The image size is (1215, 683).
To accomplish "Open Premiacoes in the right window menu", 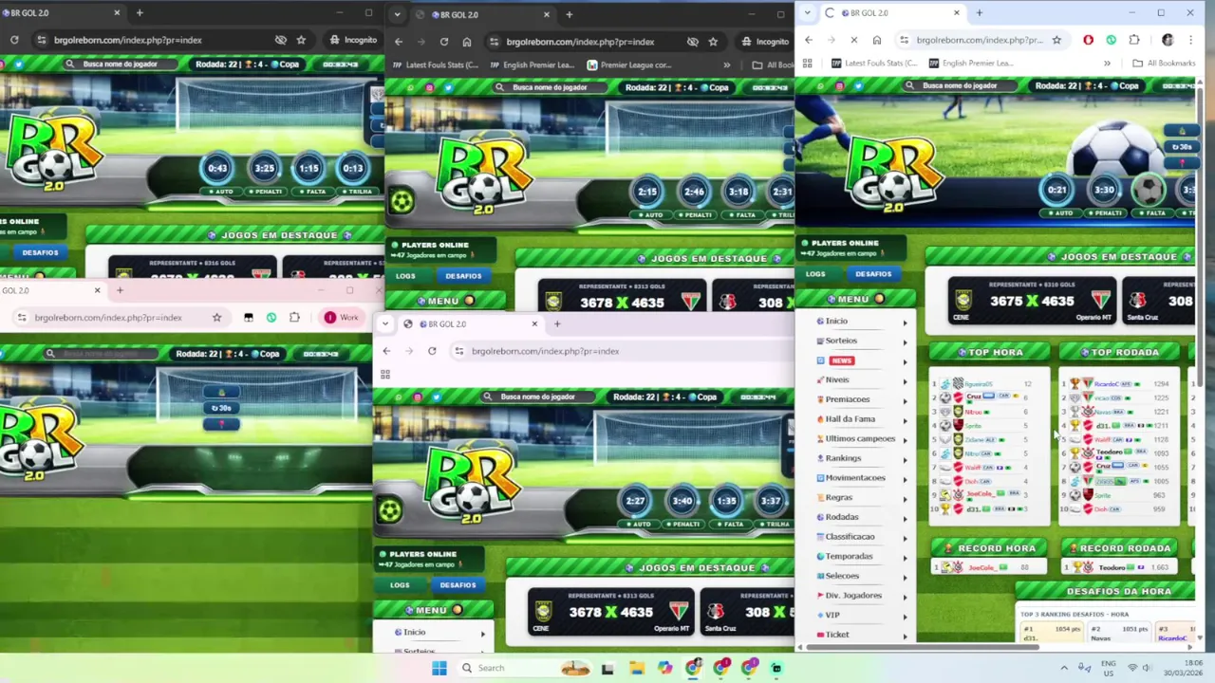I will point(847,399).
